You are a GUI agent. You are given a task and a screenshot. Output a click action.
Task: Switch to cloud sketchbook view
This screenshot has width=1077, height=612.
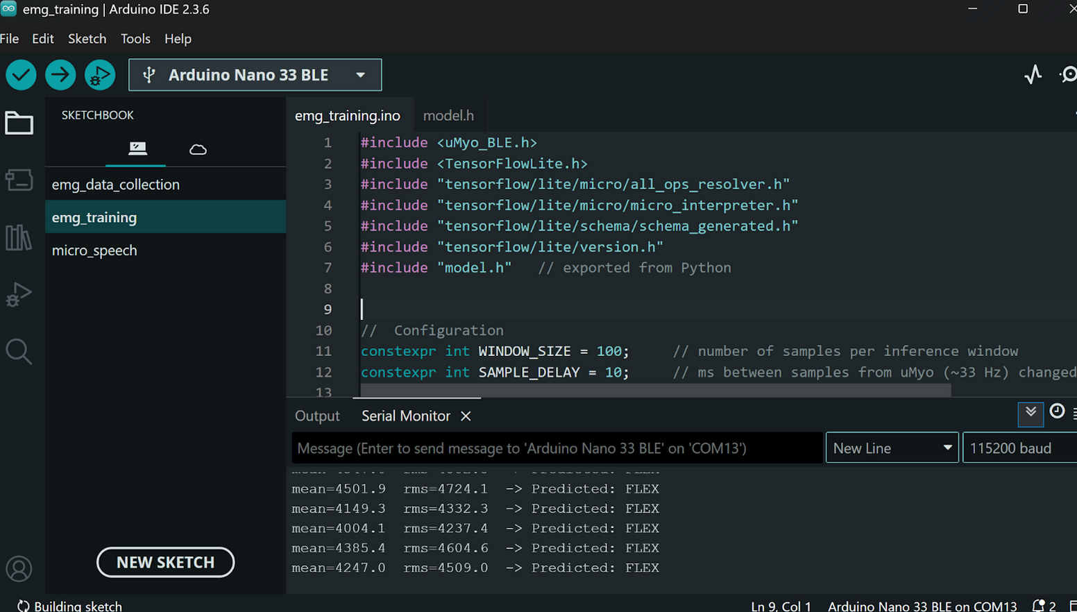198,149
